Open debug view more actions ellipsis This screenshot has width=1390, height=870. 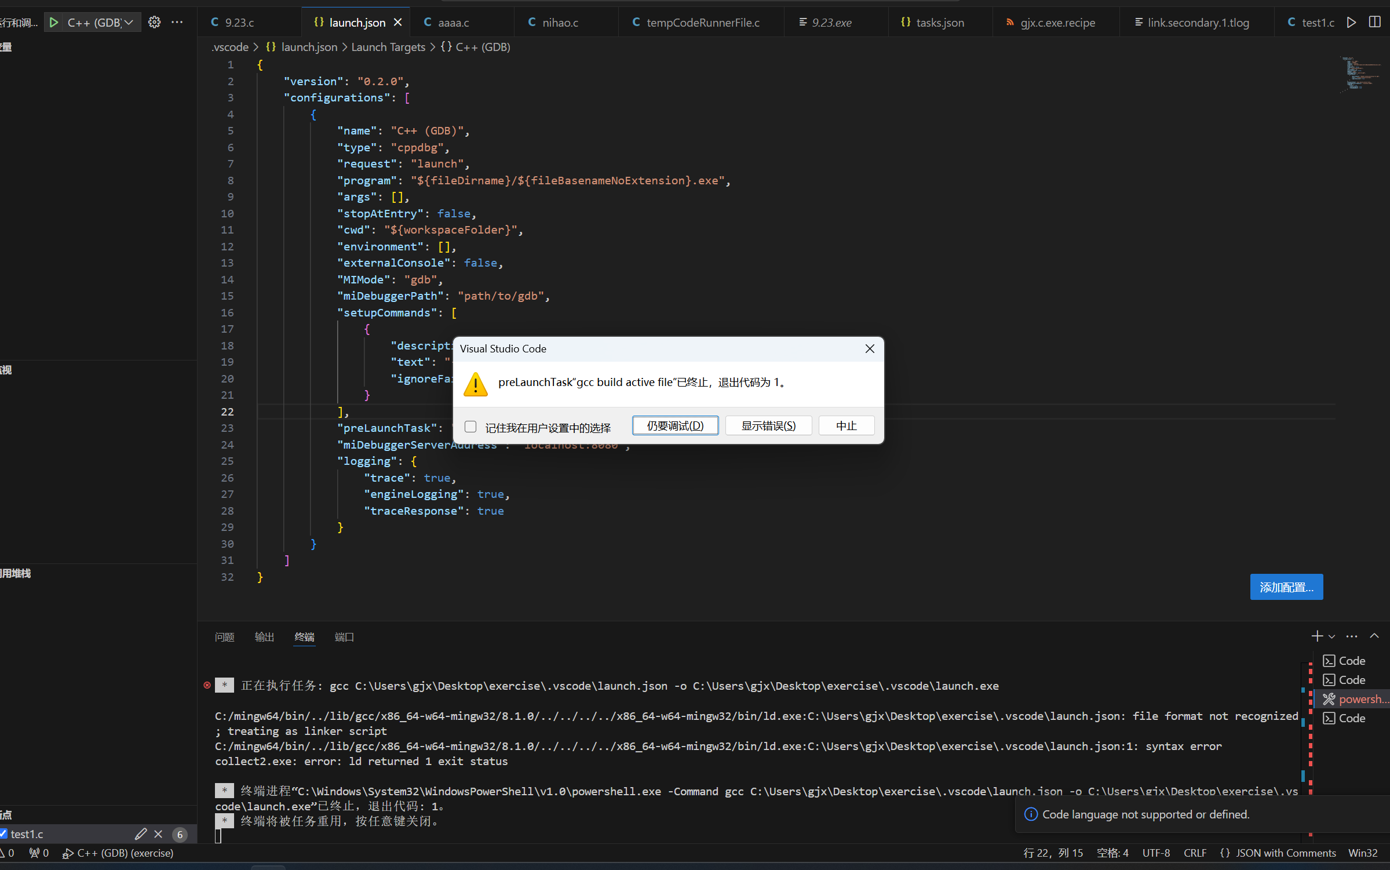[x=177, y=23]
